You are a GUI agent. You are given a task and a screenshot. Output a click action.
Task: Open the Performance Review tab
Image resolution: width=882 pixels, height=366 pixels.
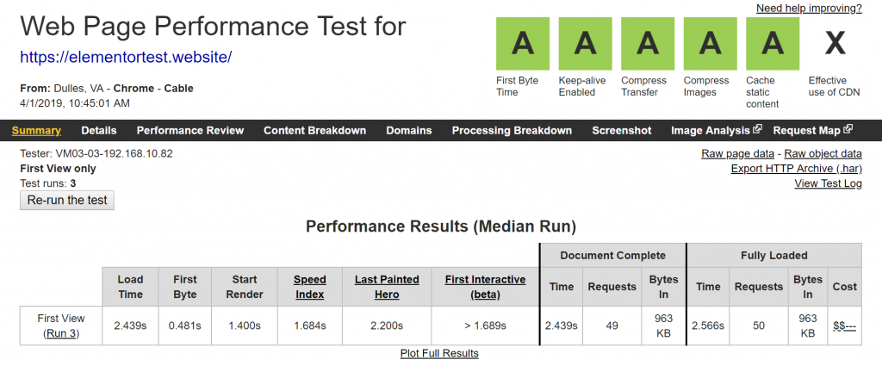coord(190,131)
